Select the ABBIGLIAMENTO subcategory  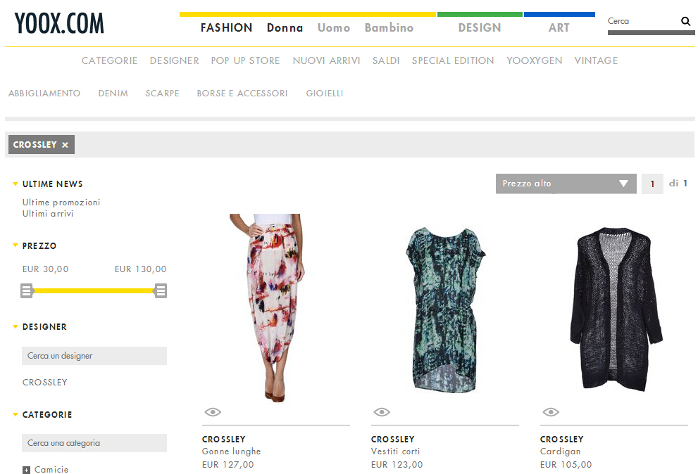pos(44,94)
